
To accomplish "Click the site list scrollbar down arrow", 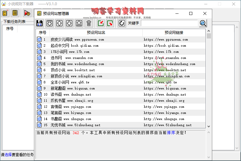I will [x=209, y=126].
